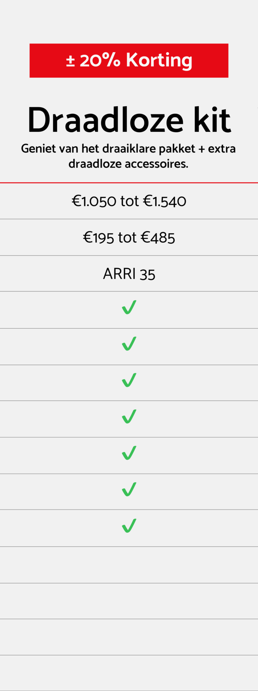Click the third empty row after the checkmarks
The width and height of the screenshot is (258, 691).
129,637
